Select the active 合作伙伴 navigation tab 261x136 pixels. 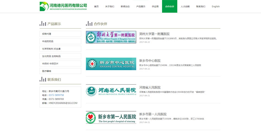point(169,6)
